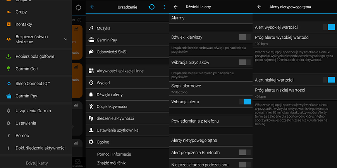Toggle Nie przeszkadzać podczas snu switch
Viewport: 337px width, 168px height.
coord(245,165)
